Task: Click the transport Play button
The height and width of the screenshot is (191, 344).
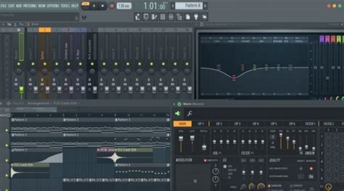Action: point(94,6)
